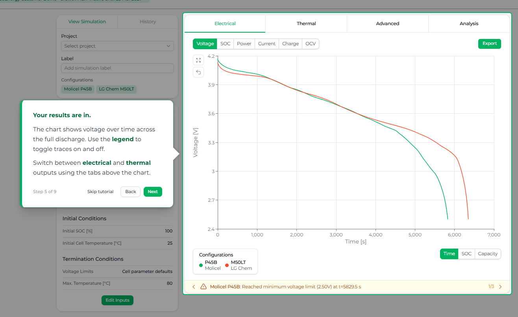Show OCV plot

[311, 44]
